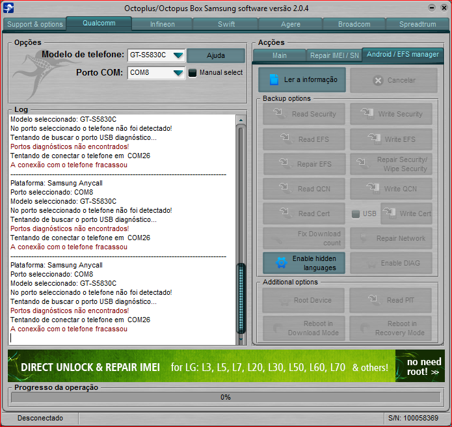
Task: Click the icon on Write Cert
Action: click(389, 213)
